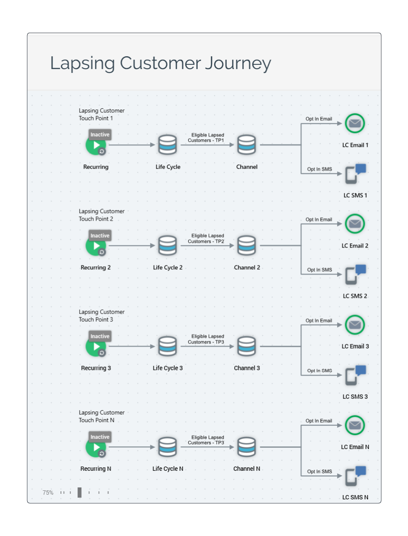Image resolution: width=408 pixels, height=536 pixels.
Task: Select the LC SMS 2 phone icon
Action: pos(356,274)
